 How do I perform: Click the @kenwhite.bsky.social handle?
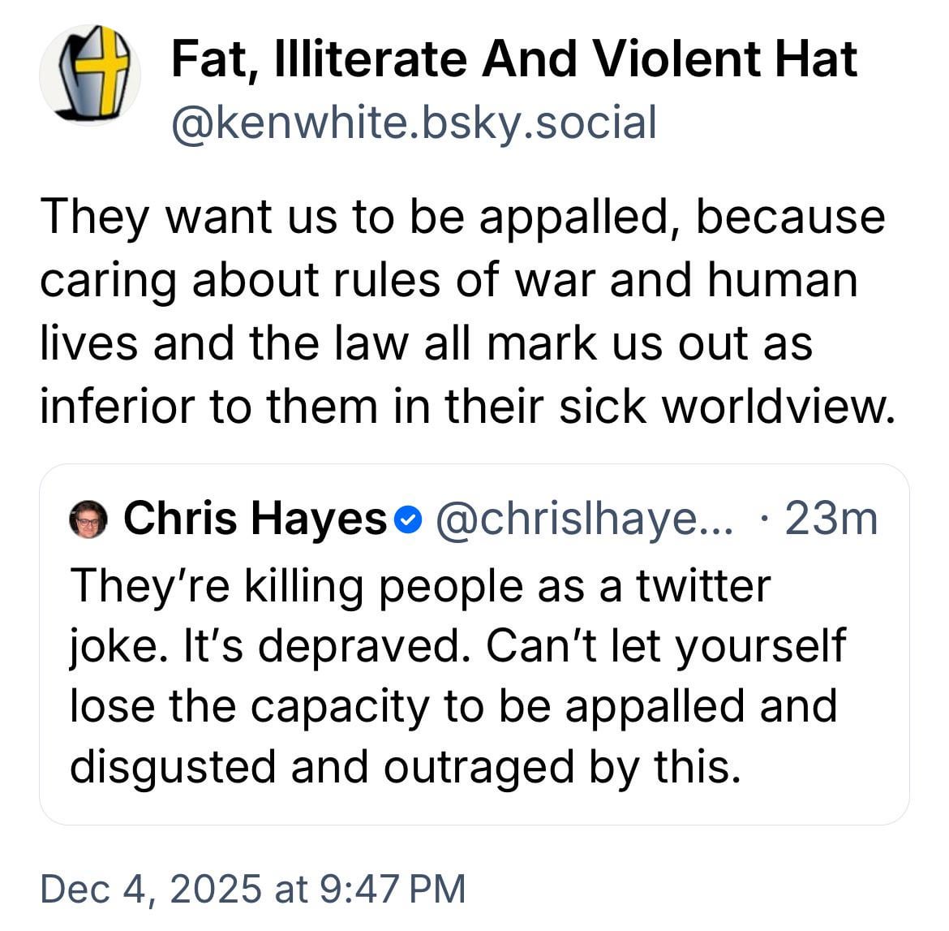click(413, 123)
